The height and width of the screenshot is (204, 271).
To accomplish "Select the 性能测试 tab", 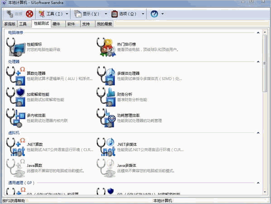I will tap(41, 24).
